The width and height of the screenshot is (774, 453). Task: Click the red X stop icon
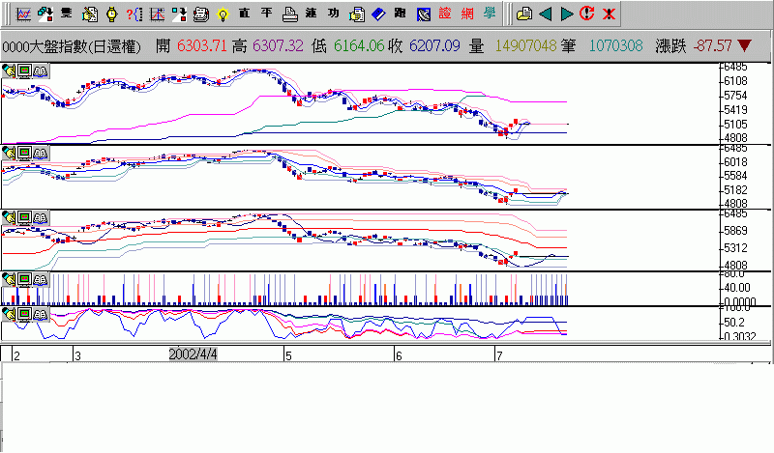click(x=609, y=14)
